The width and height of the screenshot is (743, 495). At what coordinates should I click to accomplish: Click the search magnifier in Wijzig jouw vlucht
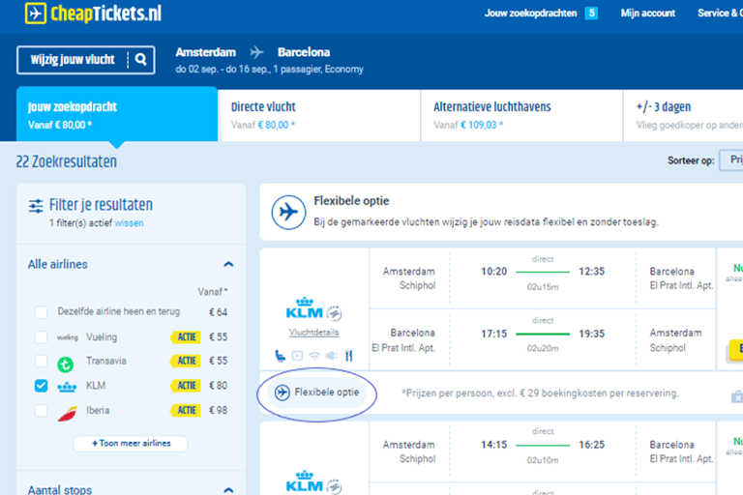pyautogui.click(x=140, y=59)
